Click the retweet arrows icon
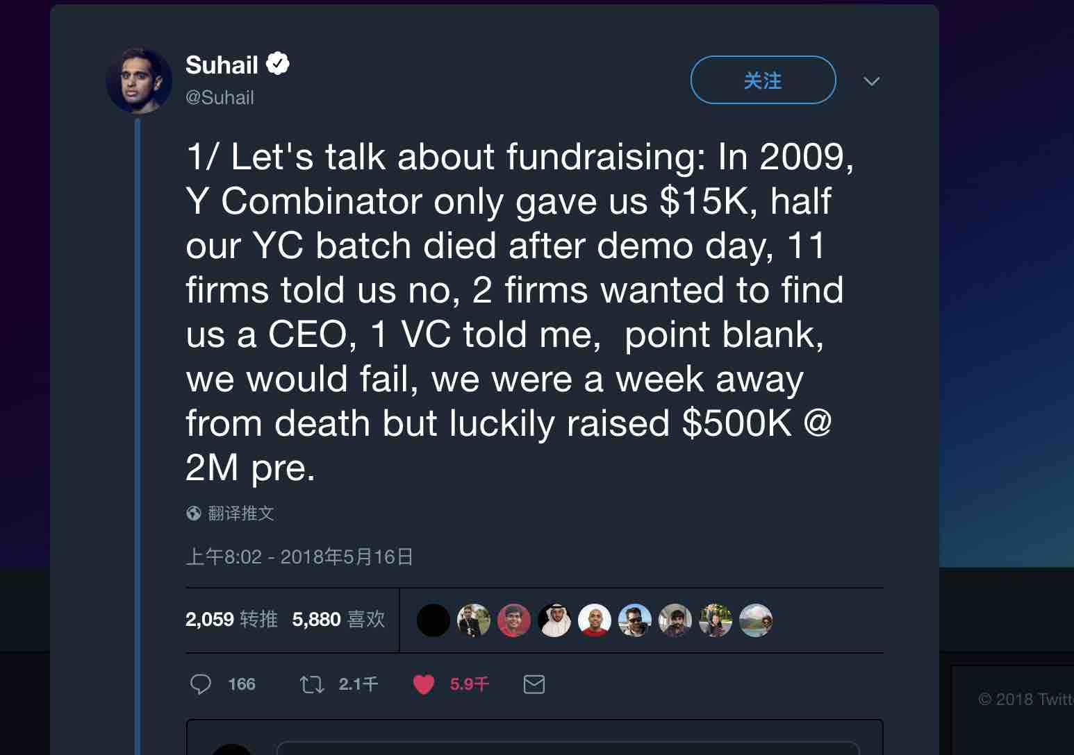Viewport: 1074px width, 755px height. (312, 685)
